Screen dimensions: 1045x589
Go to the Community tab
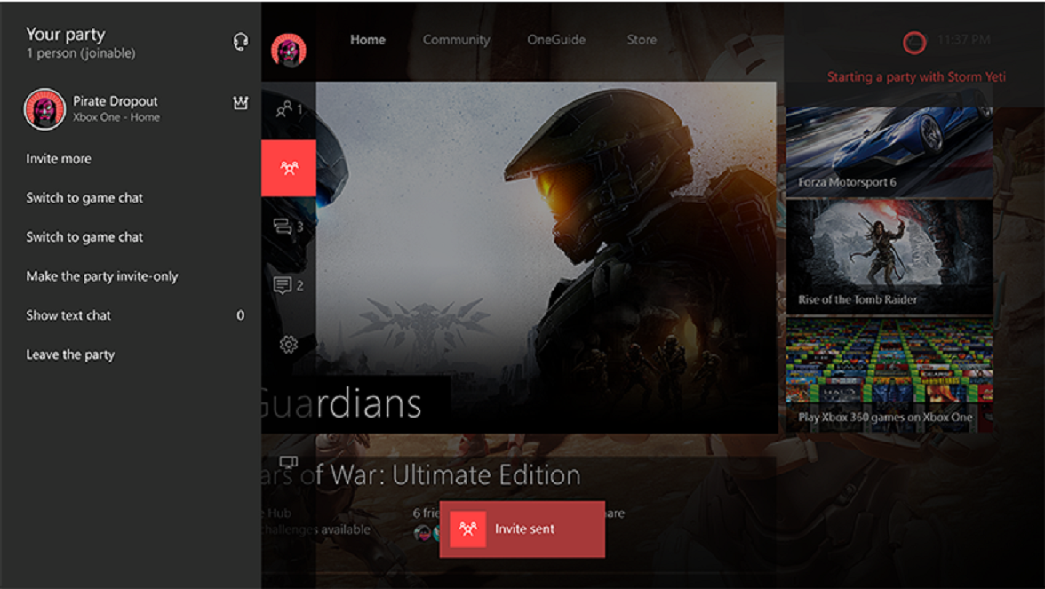(457, 40)
